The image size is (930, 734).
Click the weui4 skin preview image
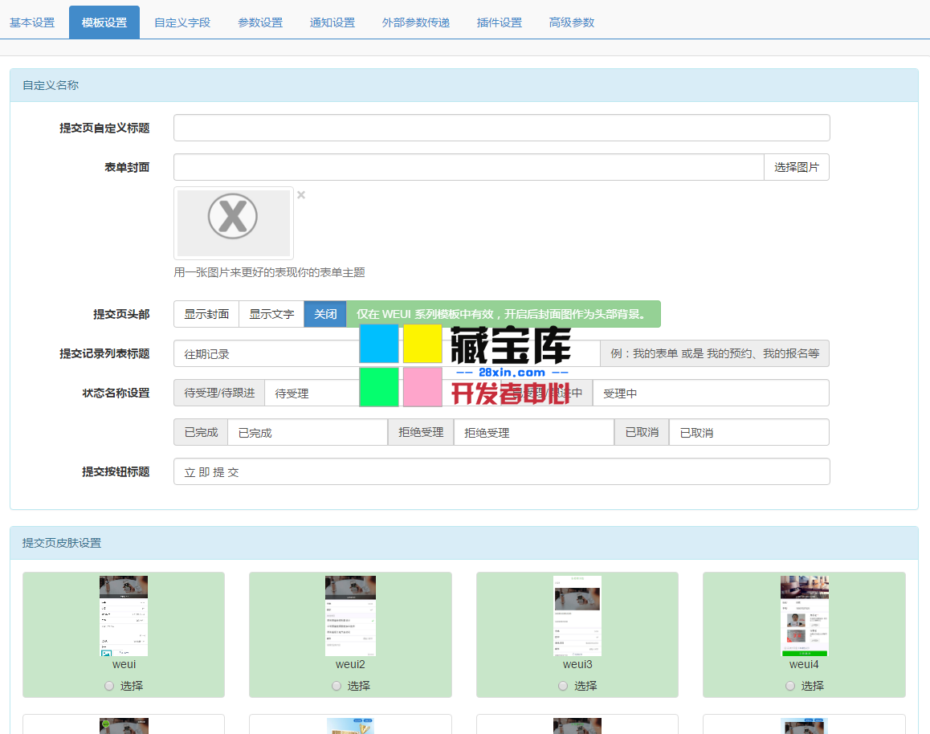(x=804, y=615)
